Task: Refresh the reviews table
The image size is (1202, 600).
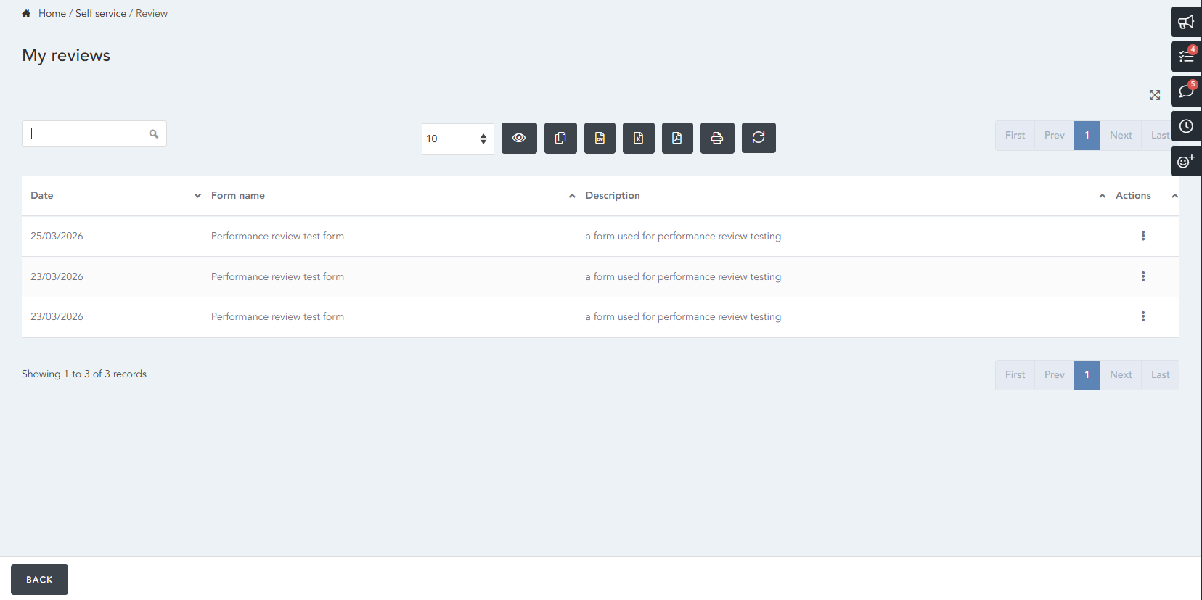Action: [759, 138]
